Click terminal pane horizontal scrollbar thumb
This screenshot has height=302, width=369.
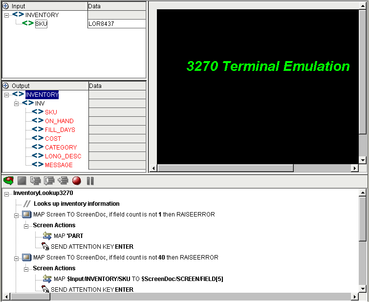pyautogui.click(x=225, y=168)
